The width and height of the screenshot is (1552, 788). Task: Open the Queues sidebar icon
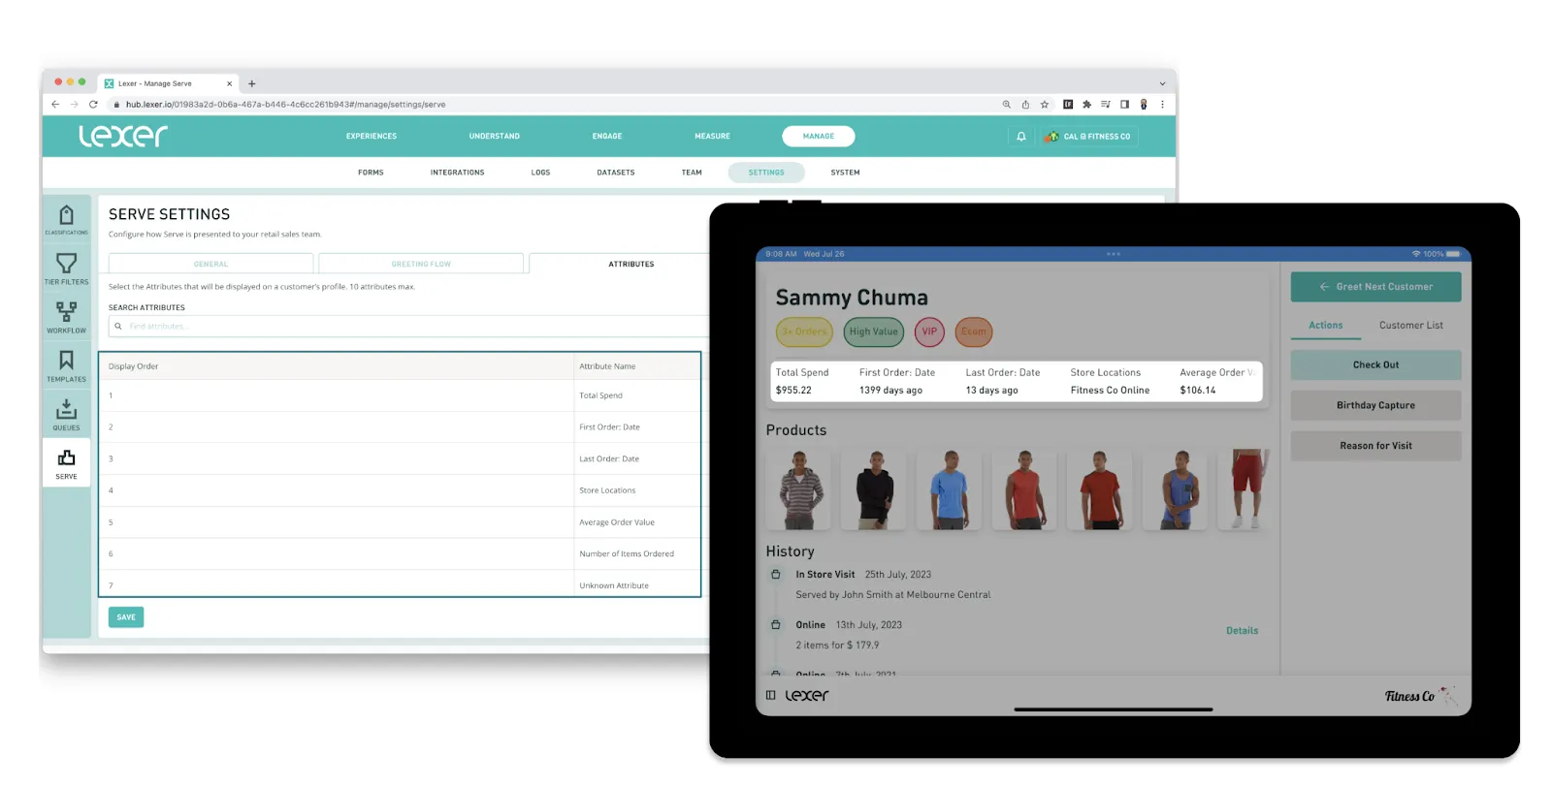tap(66, 414)
